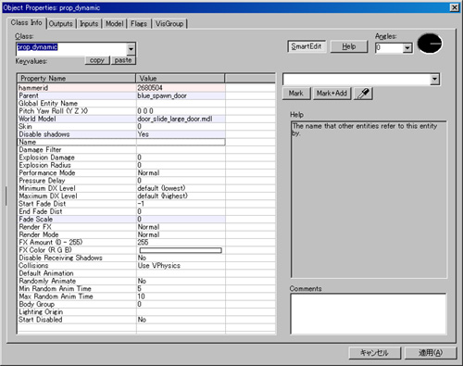Select the Default Animation row
This screenshot has width=463, height=366.
click(x=121, y=273)
